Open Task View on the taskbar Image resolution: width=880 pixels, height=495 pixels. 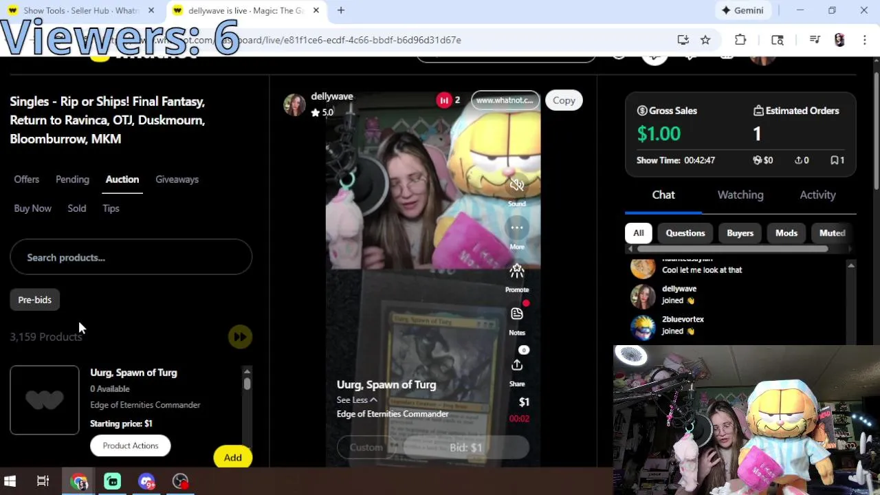(43, 481)
